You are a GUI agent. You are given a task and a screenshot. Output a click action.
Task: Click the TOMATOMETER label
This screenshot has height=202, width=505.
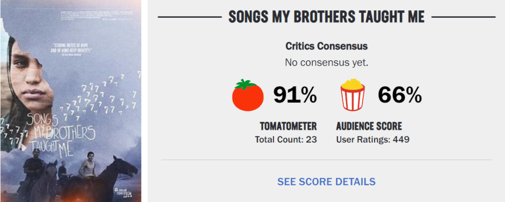coord(288,126)
